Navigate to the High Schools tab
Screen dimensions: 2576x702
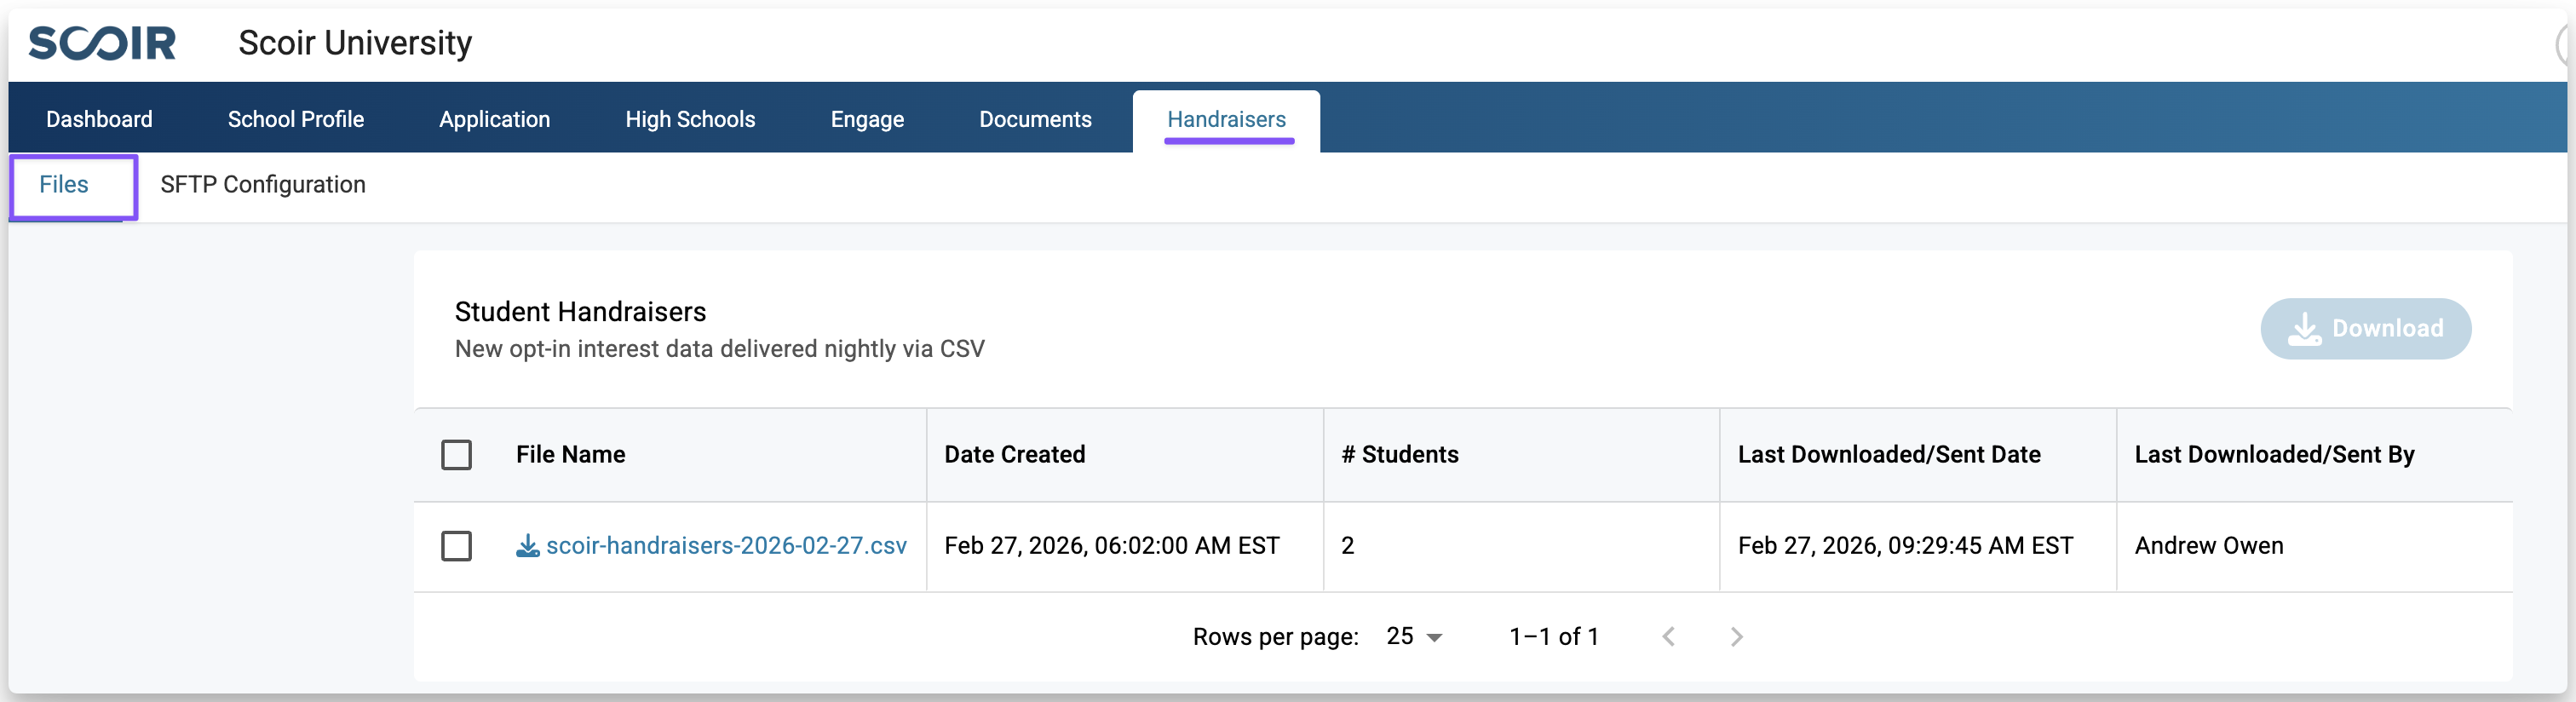pyautogui.click(x=690, y=120)
